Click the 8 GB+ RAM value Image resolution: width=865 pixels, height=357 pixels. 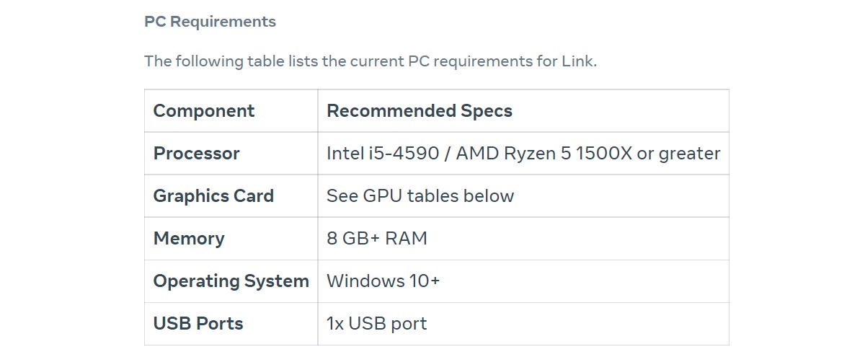click(377, 239)
